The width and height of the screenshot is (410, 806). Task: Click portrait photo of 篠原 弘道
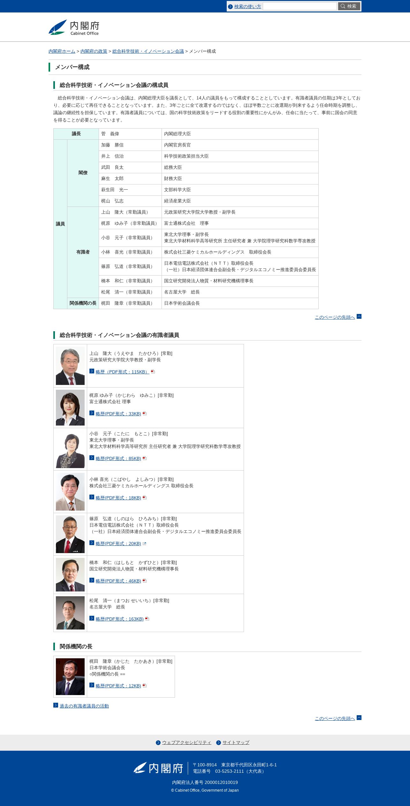tap(70, 534)
